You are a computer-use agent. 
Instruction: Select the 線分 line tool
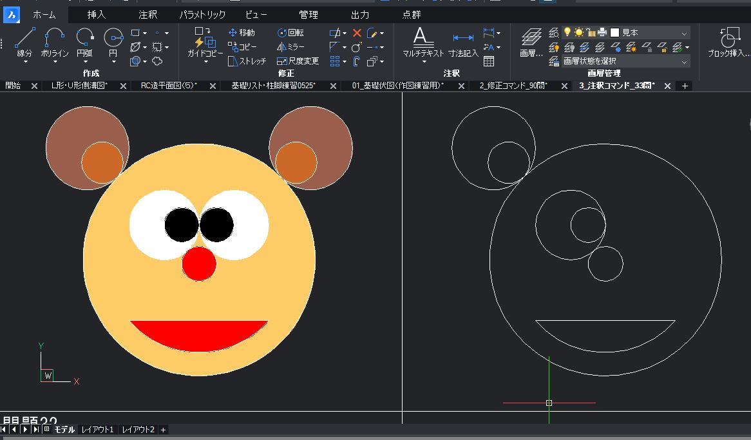(x=24, y=42)
